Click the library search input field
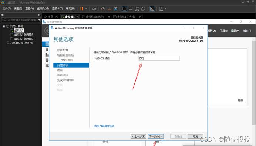This screenshot has height=146, width=256. (x=20, y=20)
